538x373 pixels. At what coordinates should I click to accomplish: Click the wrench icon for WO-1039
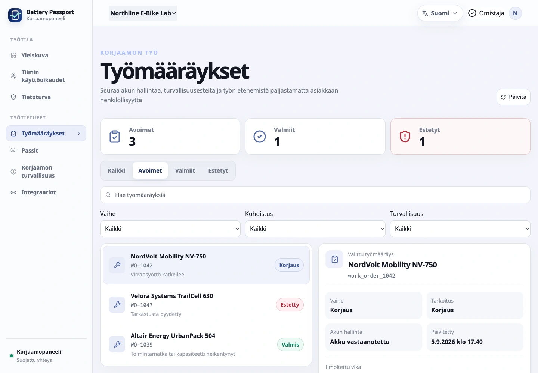(117, 345)
